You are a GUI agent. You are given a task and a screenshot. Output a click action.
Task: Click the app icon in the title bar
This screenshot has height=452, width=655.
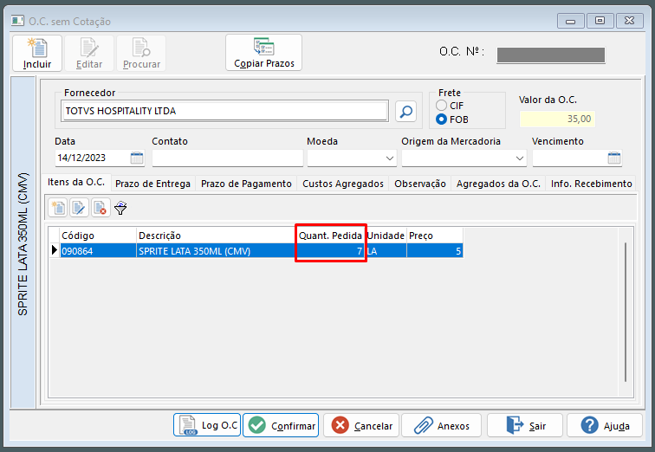[x=17, y=21]
